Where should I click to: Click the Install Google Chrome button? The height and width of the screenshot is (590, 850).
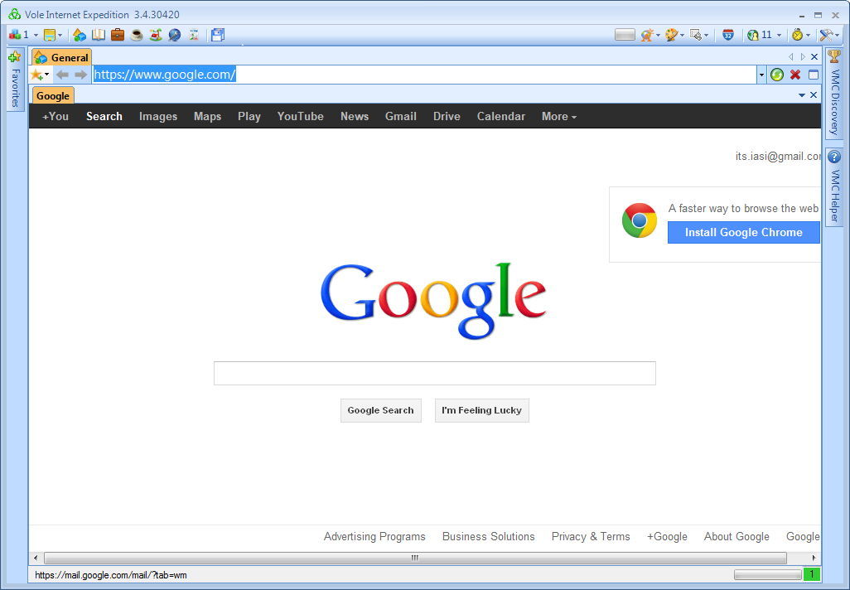pos(743,232)
